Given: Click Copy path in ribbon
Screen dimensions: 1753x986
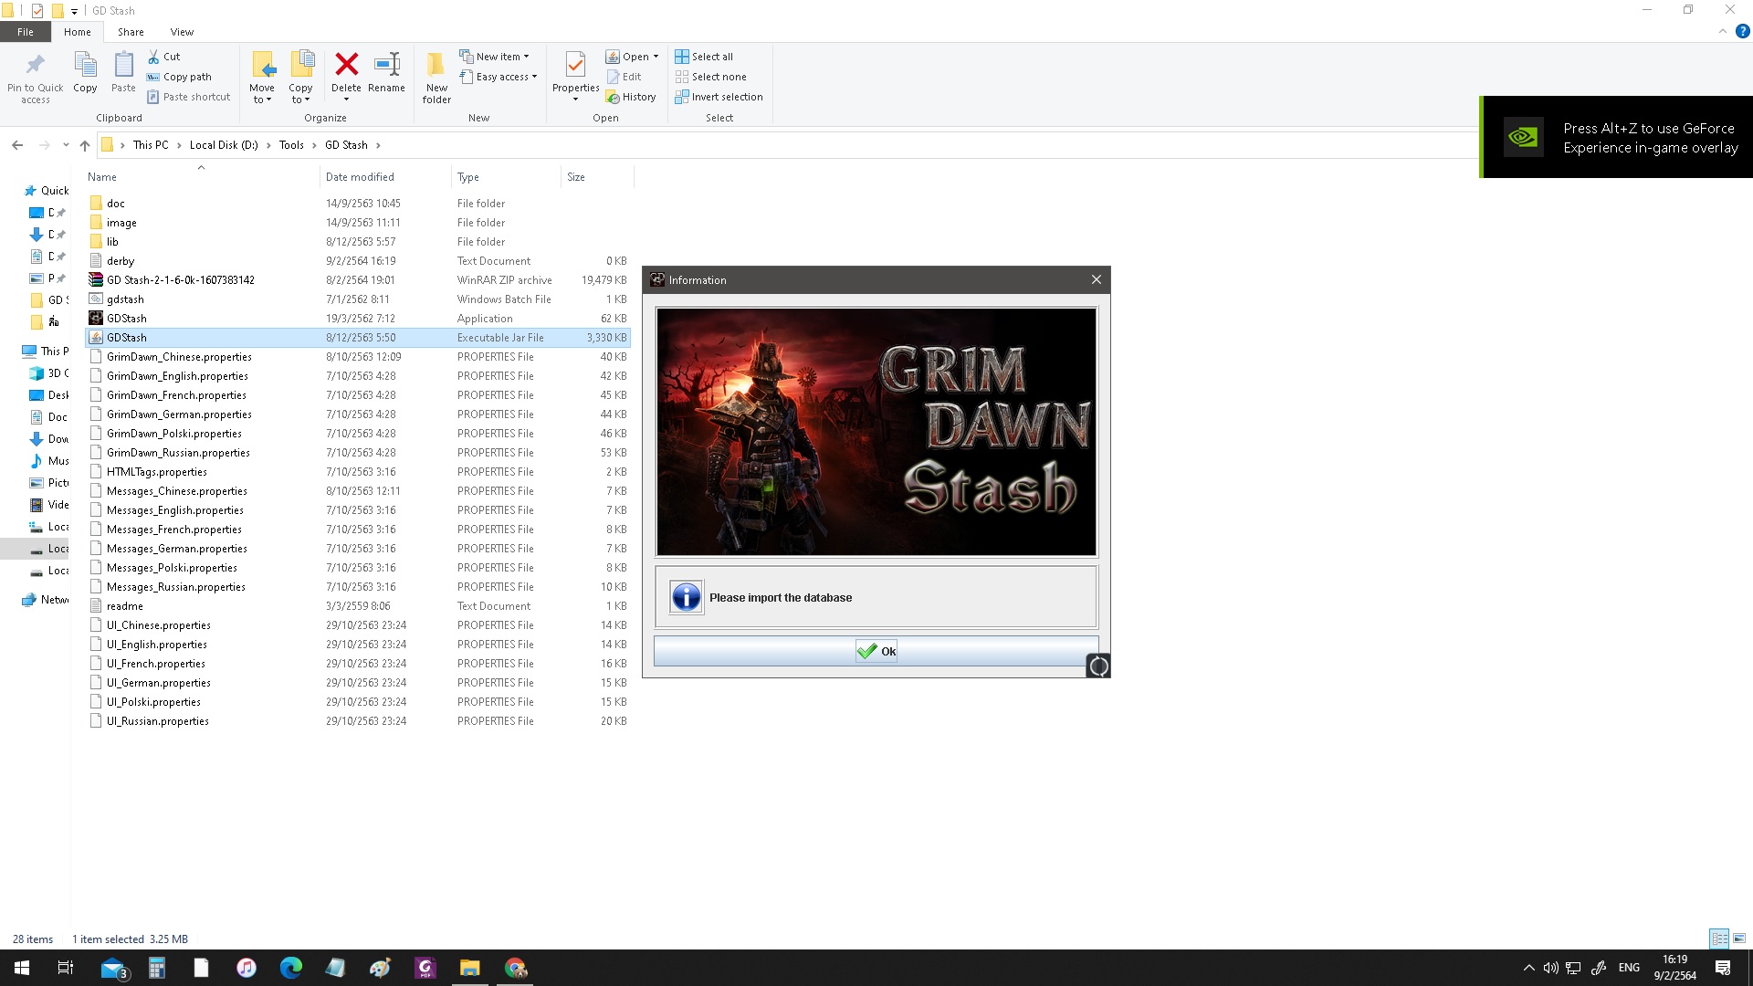Looking at the screenshot, I should click(179, 77).
